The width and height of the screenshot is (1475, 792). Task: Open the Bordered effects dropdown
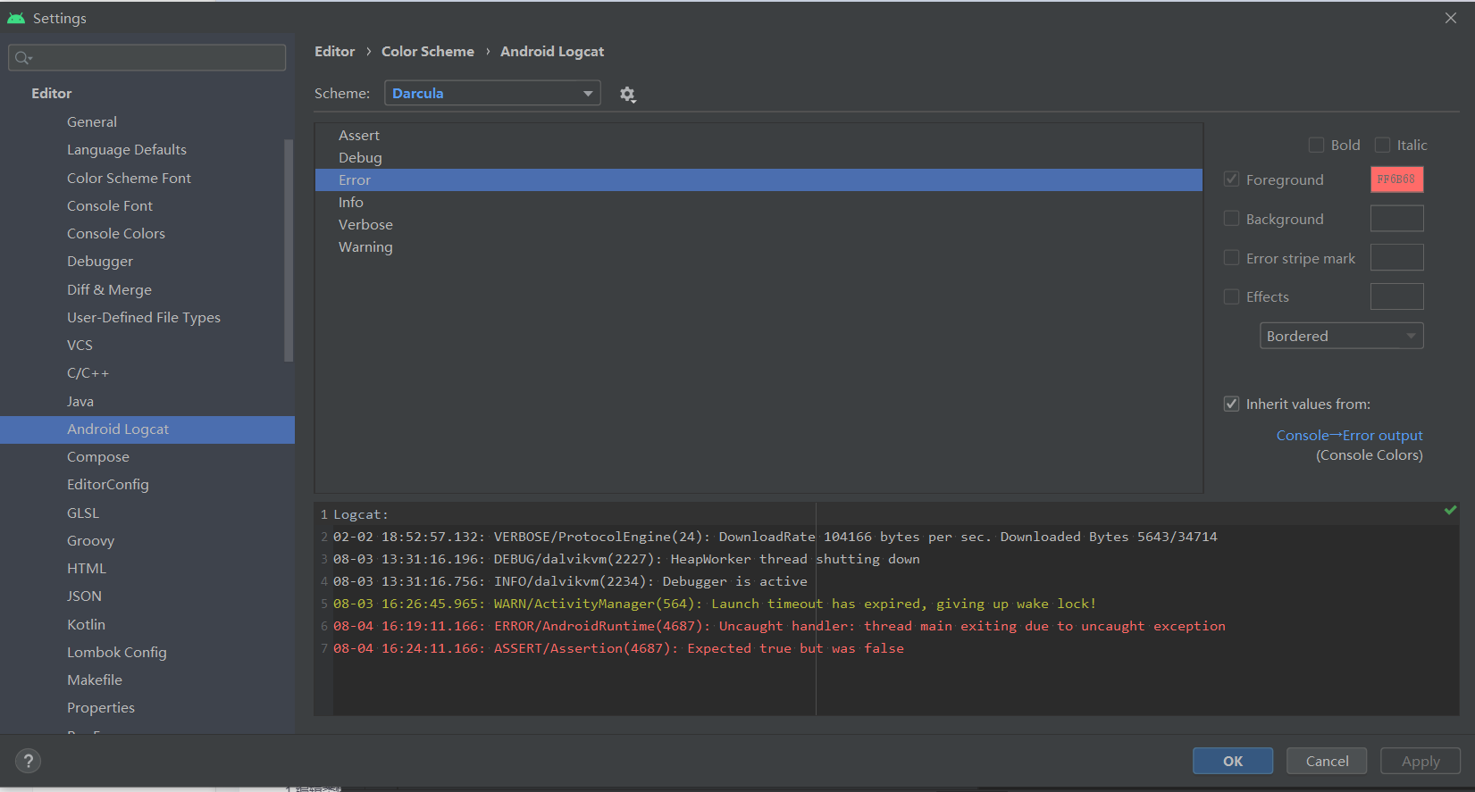point(1341,336)
